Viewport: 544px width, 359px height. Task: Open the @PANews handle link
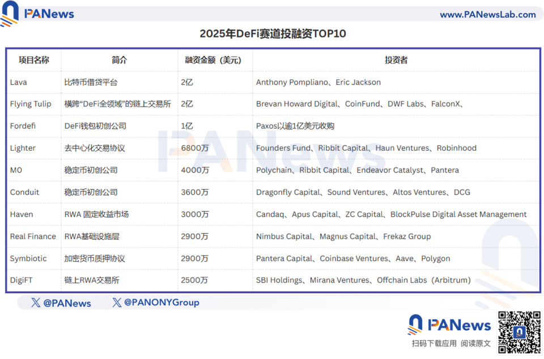point(67,303)
